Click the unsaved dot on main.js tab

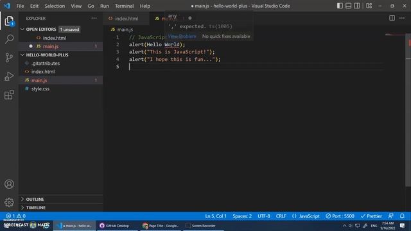[x=190, y=18]
